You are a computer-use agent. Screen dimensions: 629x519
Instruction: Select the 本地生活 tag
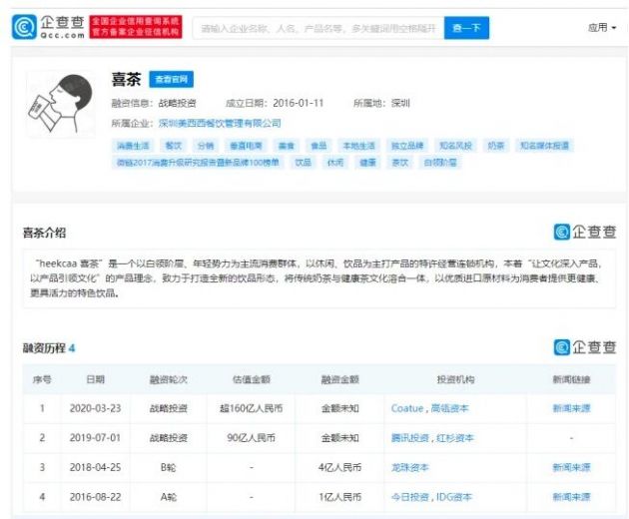358,146
